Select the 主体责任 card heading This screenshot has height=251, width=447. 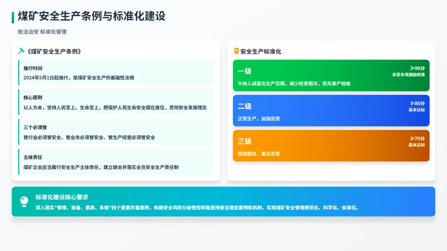33,157
